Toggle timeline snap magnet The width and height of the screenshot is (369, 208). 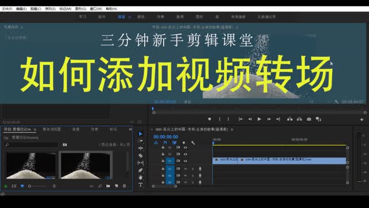tap(165, 142)
